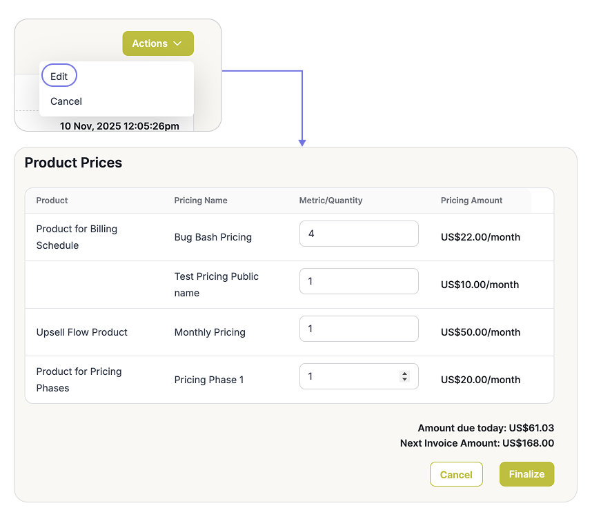Viewport: 592px width, 521px height.
Task: Click the Metric/Quantity column header
Action: point(330,201)
